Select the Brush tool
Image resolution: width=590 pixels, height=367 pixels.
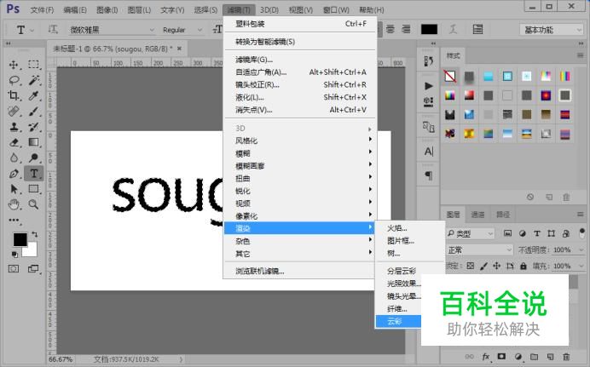click(33, 112)
